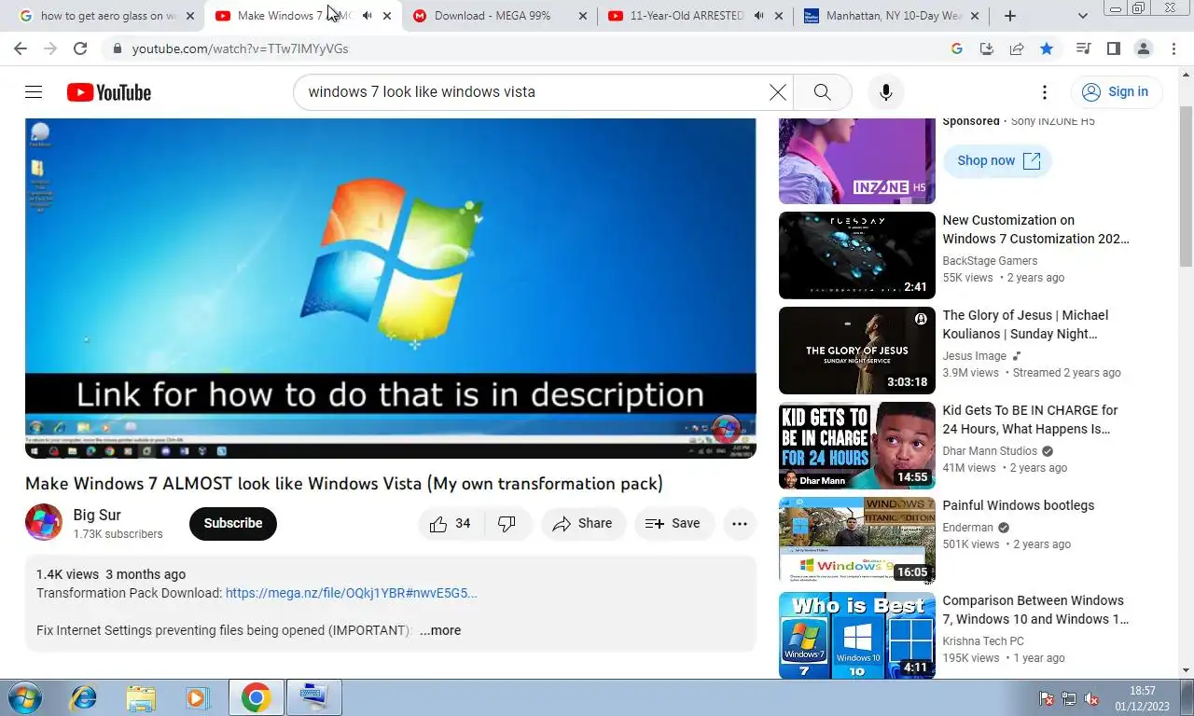Save the video to a playlist

pos(673,524)
